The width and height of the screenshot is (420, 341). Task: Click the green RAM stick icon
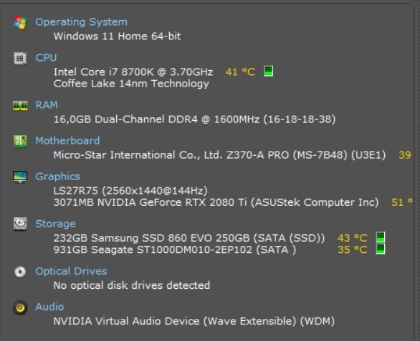pyautogui.click(x=20, y=106)
